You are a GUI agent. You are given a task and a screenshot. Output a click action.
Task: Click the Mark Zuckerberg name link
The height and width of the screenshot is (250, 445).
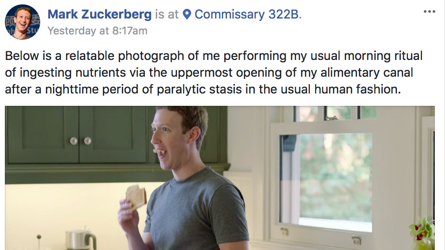coord(99,14)
